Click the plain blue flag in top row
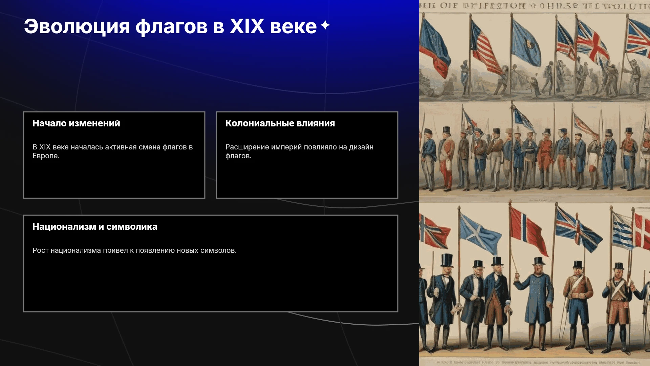The height and width of the screenshot is (366, 650). point(526,43)
